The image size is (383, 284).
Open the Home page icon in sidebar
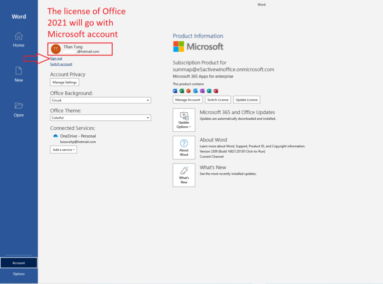pos(18,36)
